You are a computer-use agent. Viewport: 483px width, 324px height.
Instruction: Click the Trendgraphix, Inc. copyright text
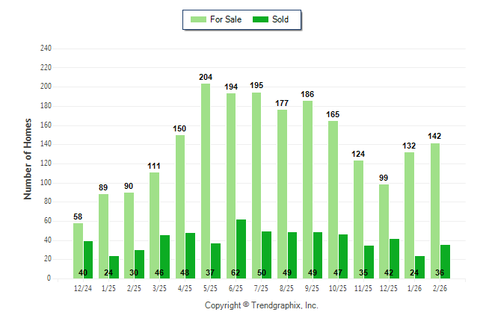[262, 306]
